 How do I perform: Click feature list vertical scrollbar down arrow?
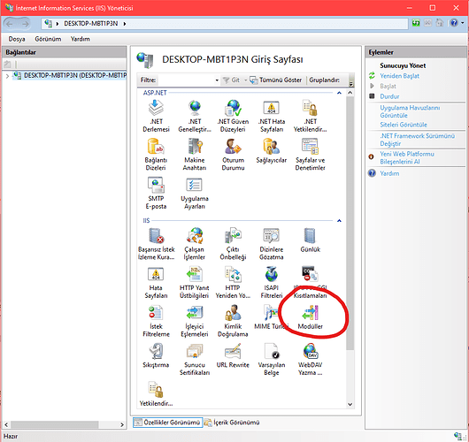350,404
